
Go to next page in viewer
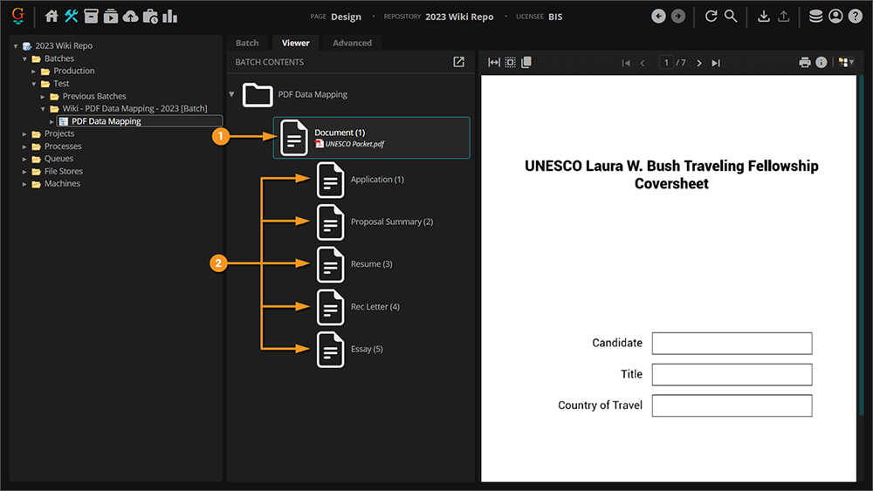[x=699, y=63]
